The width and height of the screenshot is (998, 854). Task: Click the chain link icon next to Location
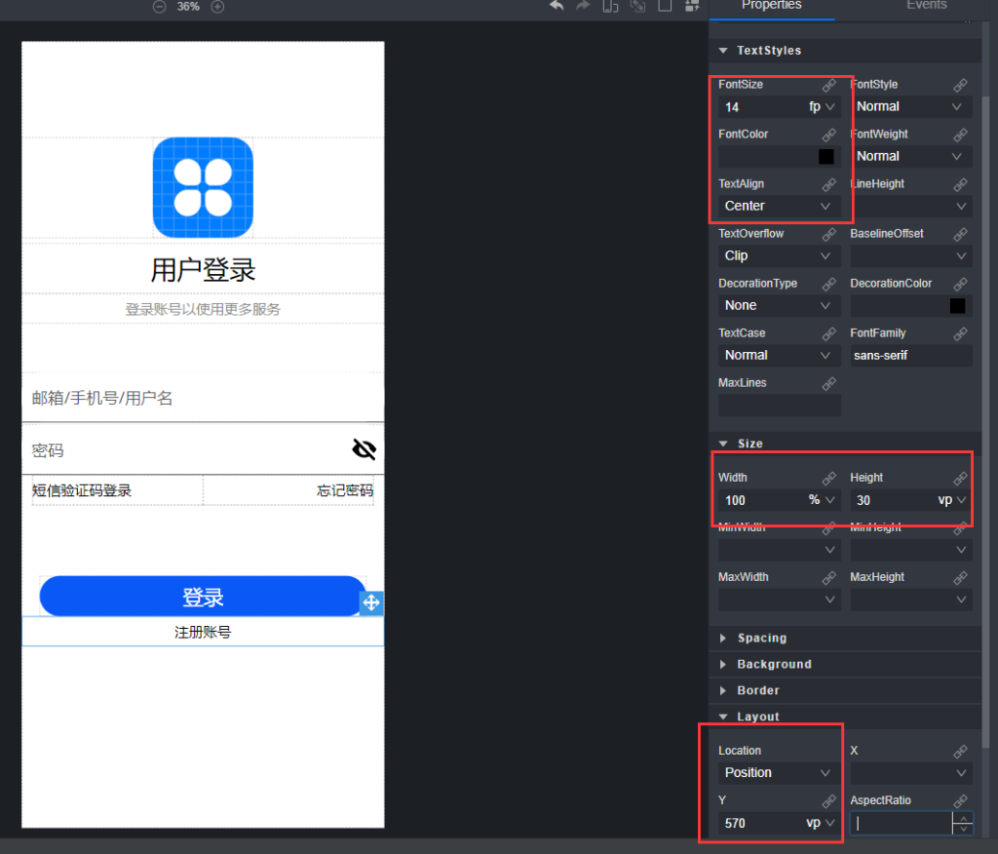[829, 750]
